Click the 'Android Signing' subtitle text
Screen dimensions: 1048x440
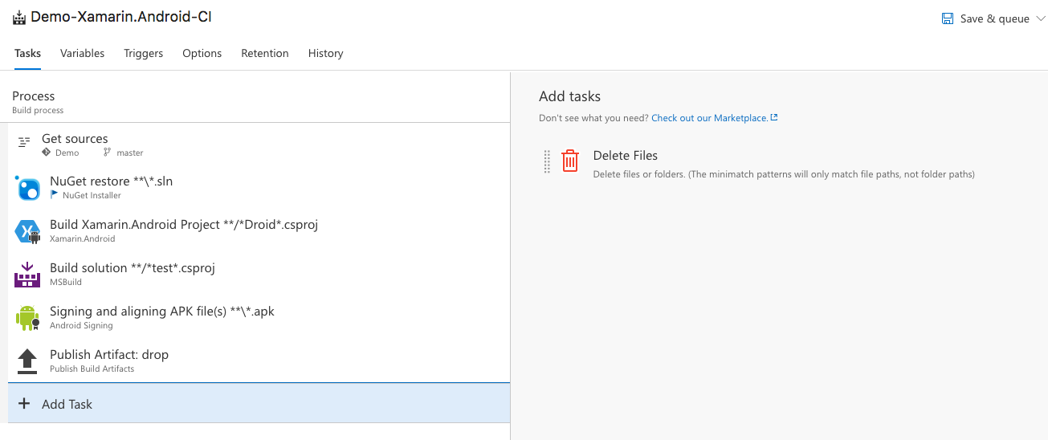[81, 325]
